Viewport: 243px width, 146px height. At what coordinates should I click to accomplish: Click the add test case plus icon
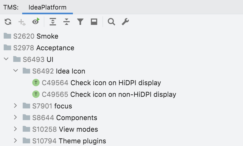(22, 22)
